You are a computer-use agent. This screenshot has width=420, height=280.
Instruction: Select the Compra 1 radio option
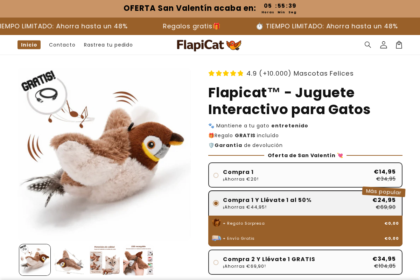click(x=216, y=175)
